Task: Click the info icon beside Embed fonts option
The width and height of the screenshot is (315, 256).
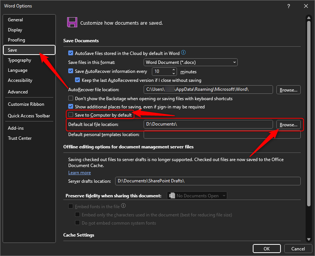Action: [x=124, y=206]
